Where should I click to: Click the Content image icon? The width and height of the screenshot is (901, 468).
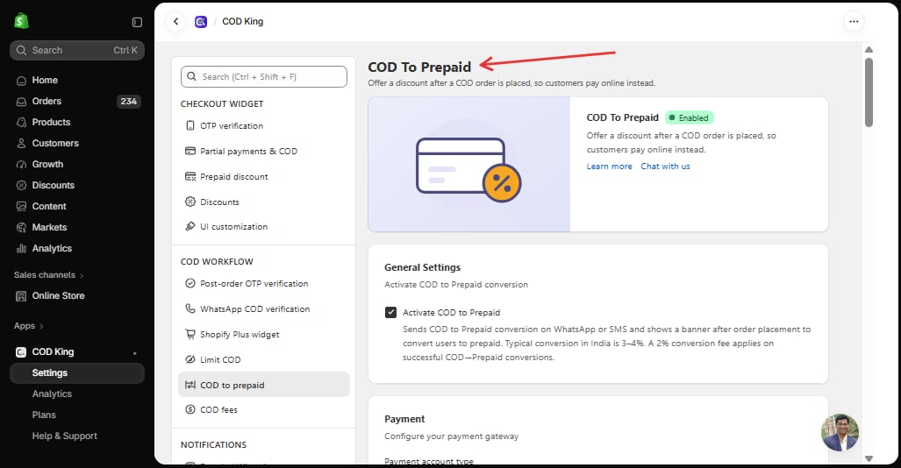click(21, 206)
